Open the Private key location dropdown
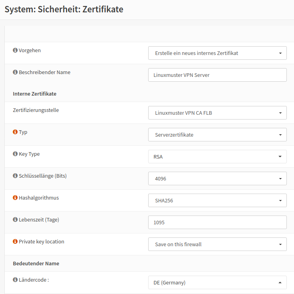 [x=217, y=244]
